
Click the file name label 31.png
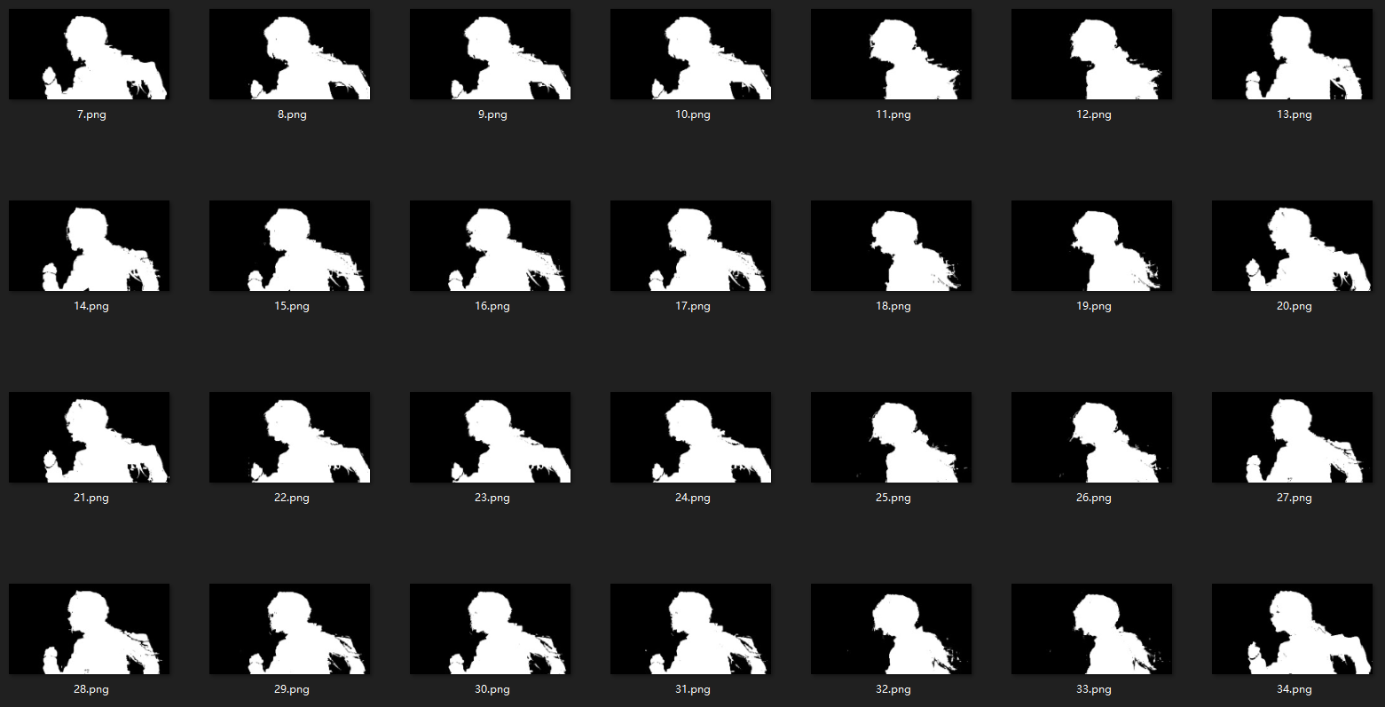pos(693,689)
